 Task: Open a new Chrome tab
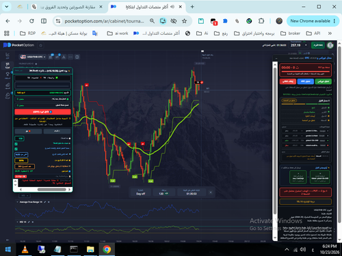pos(192,7)
